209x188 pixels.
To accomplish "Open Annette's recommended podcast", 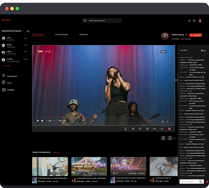I will click(14, 60).
